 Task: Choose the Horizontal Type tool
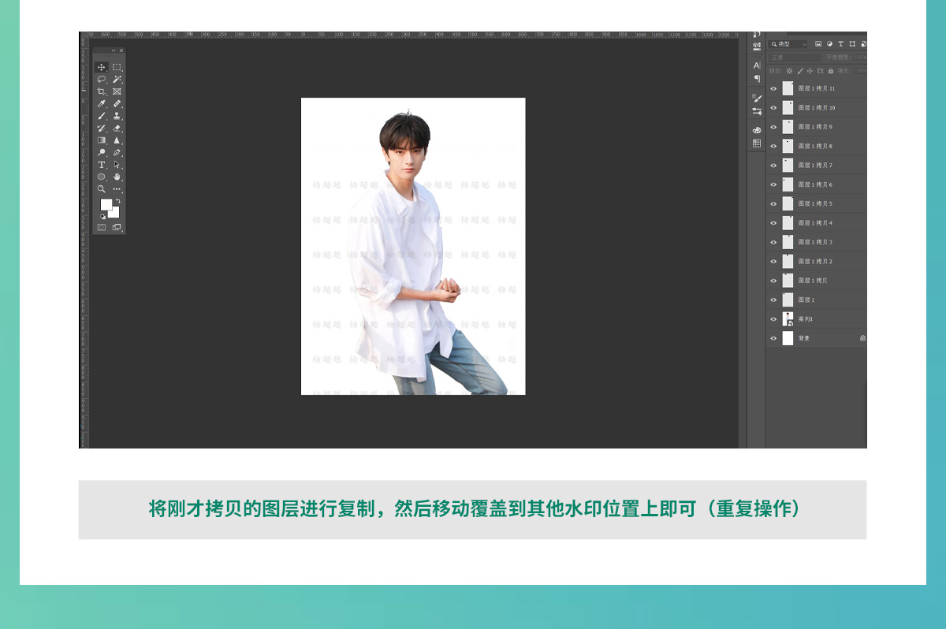(102, 165)
